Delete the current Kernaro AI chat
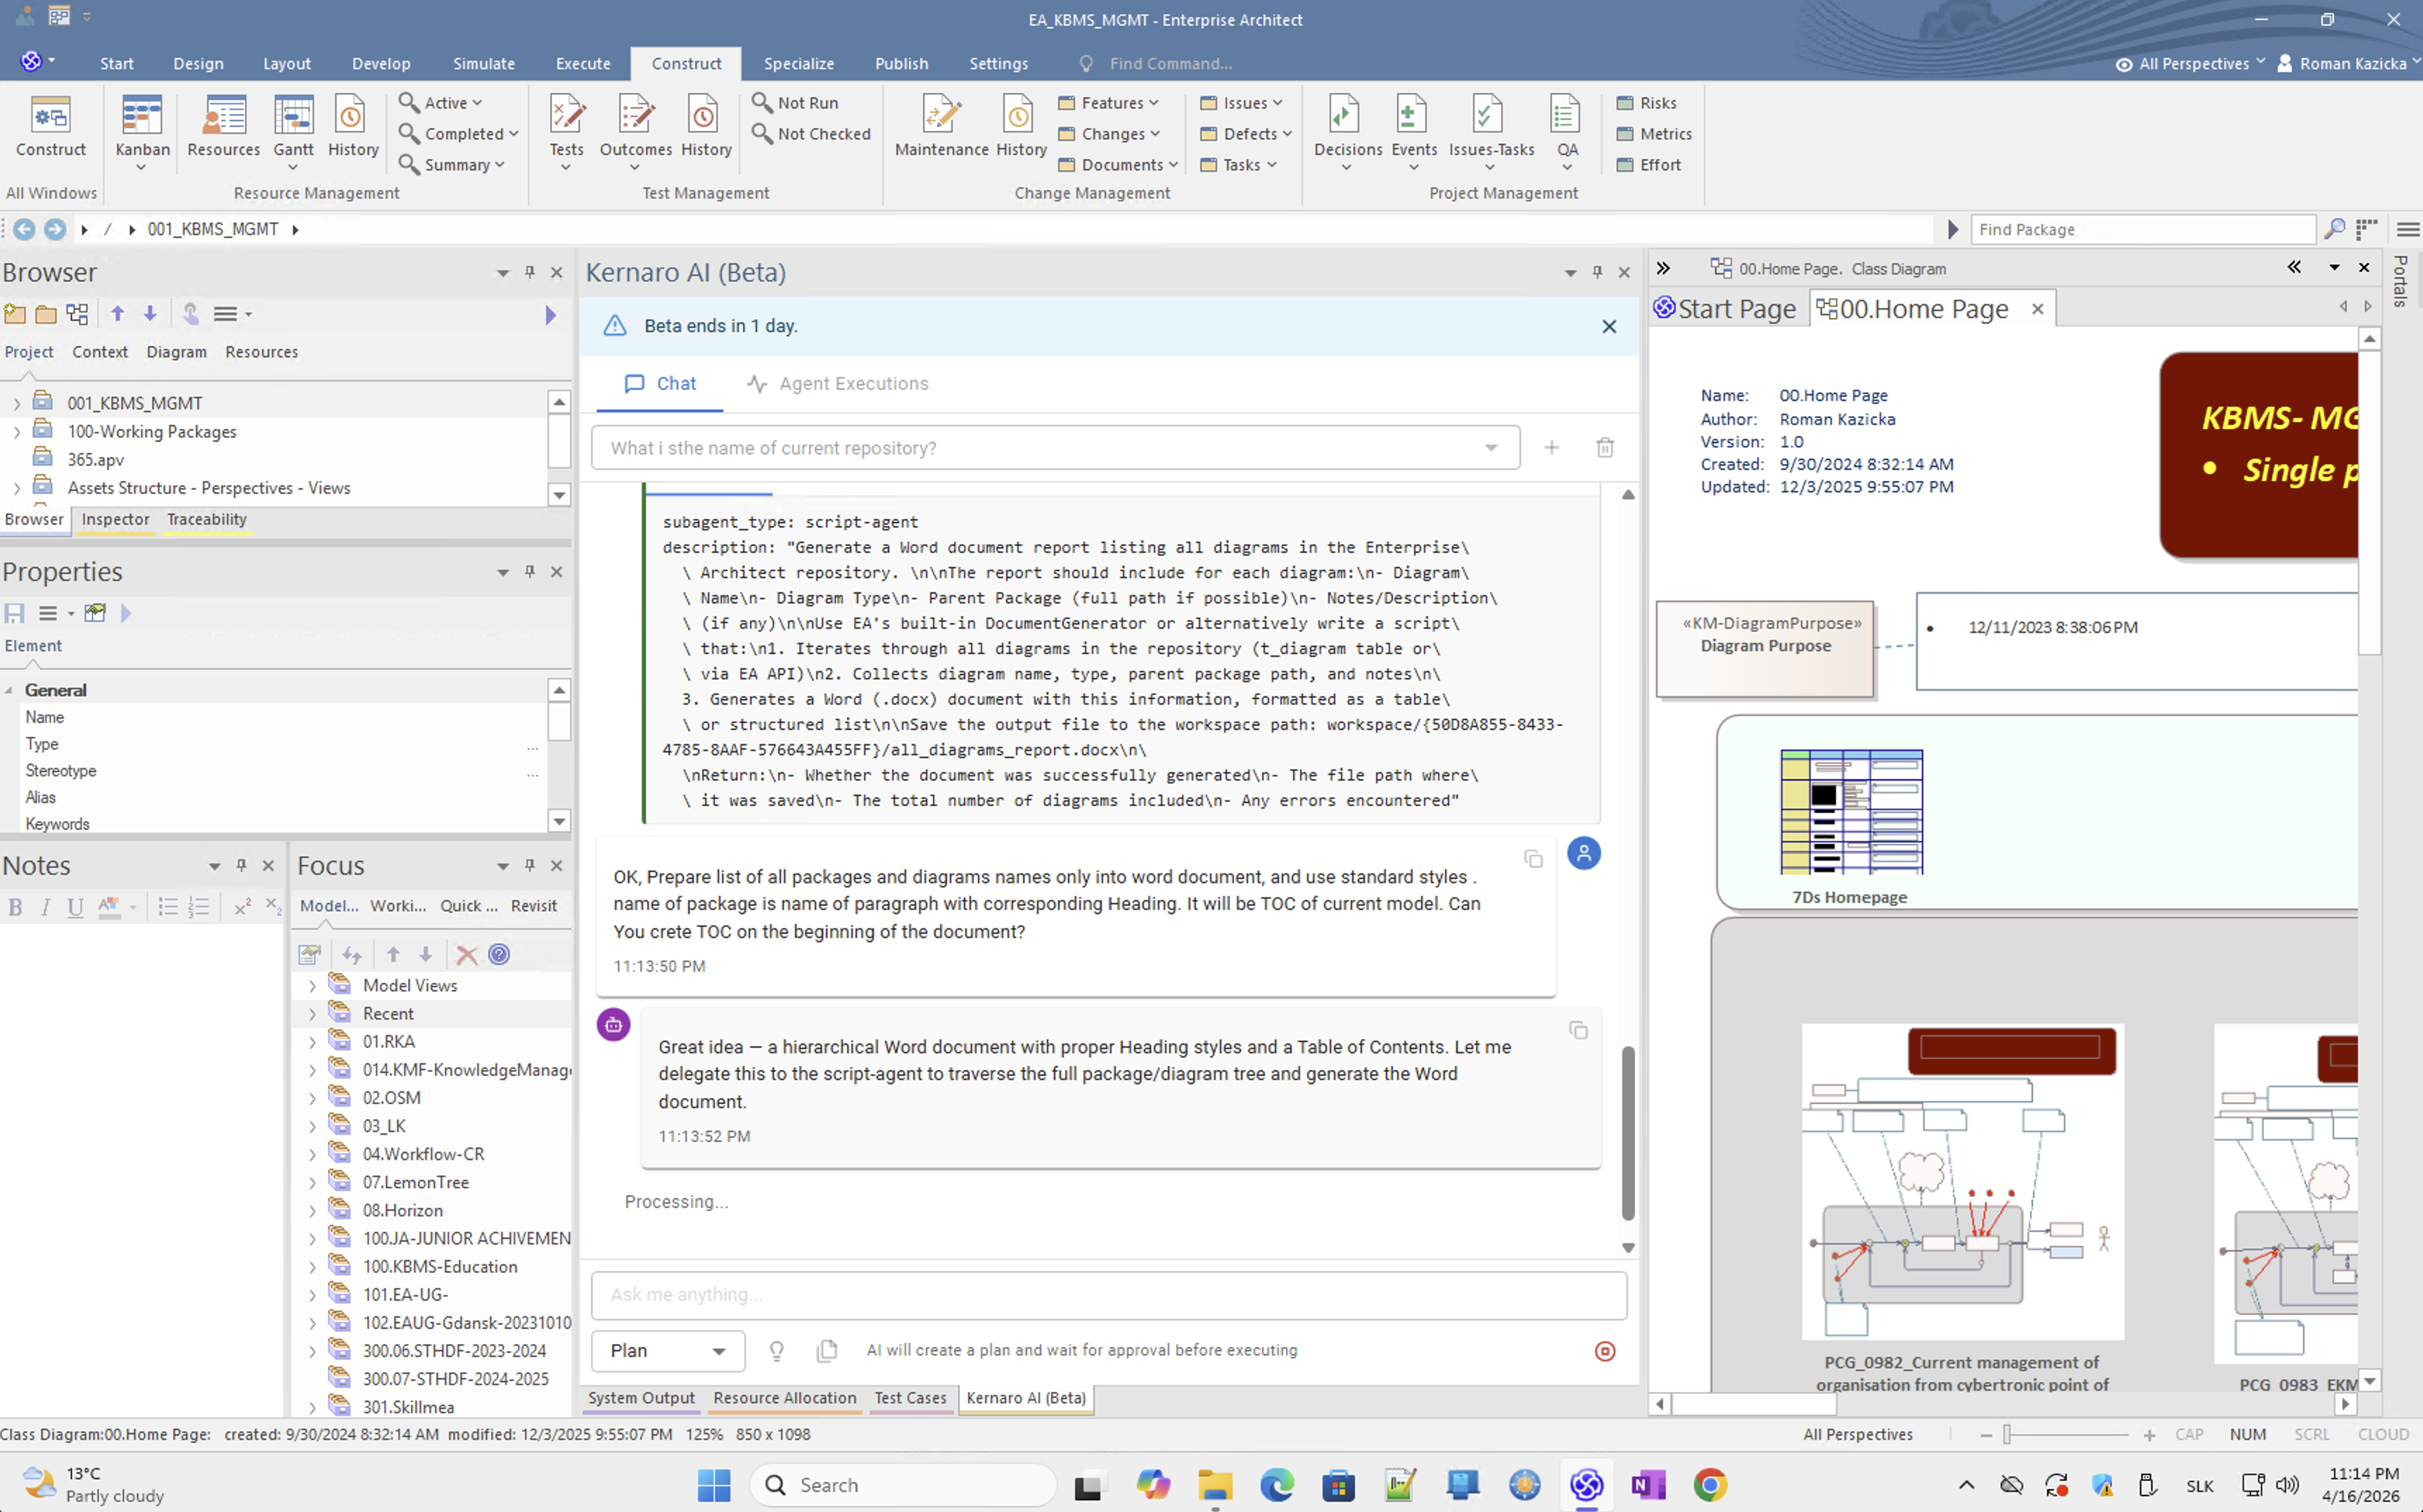 [1605, 448]
